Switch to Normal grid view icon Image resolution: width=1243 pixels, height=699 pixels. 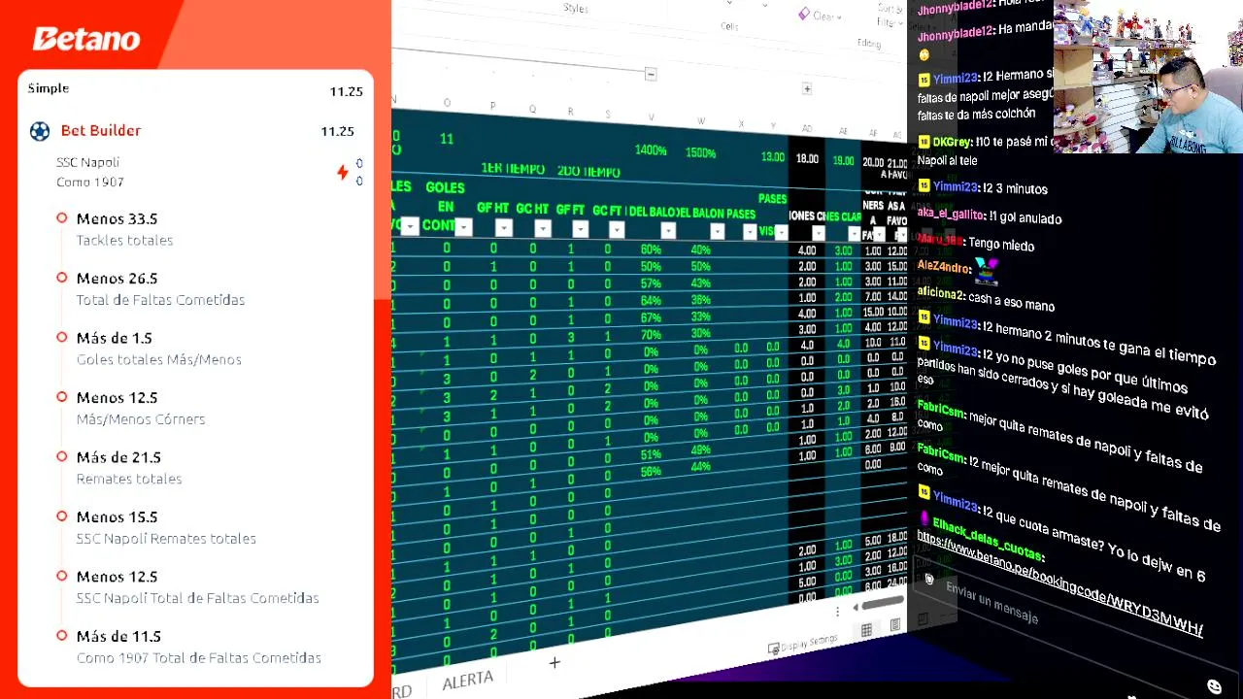click(866, 631)
